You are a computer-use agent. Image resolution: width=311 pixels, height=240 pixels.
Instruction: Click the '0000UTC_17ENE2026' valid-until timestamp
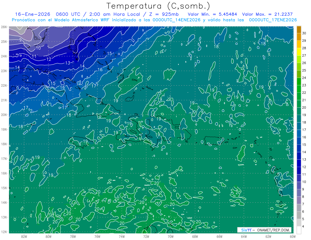pos(273,20)
